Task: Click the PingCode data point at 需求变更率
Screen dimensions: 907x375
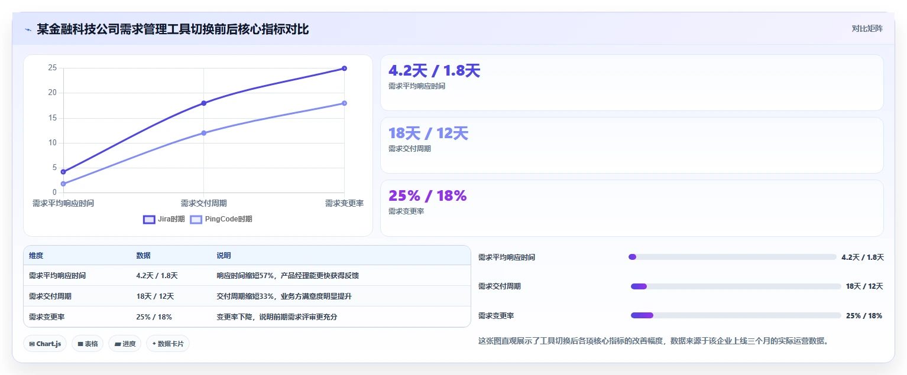Action: (x=344, y=103)
